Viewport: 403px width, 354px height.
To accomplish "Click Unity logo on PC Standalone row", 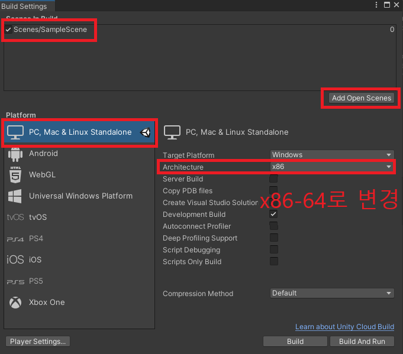I will (x=145, y=132).
